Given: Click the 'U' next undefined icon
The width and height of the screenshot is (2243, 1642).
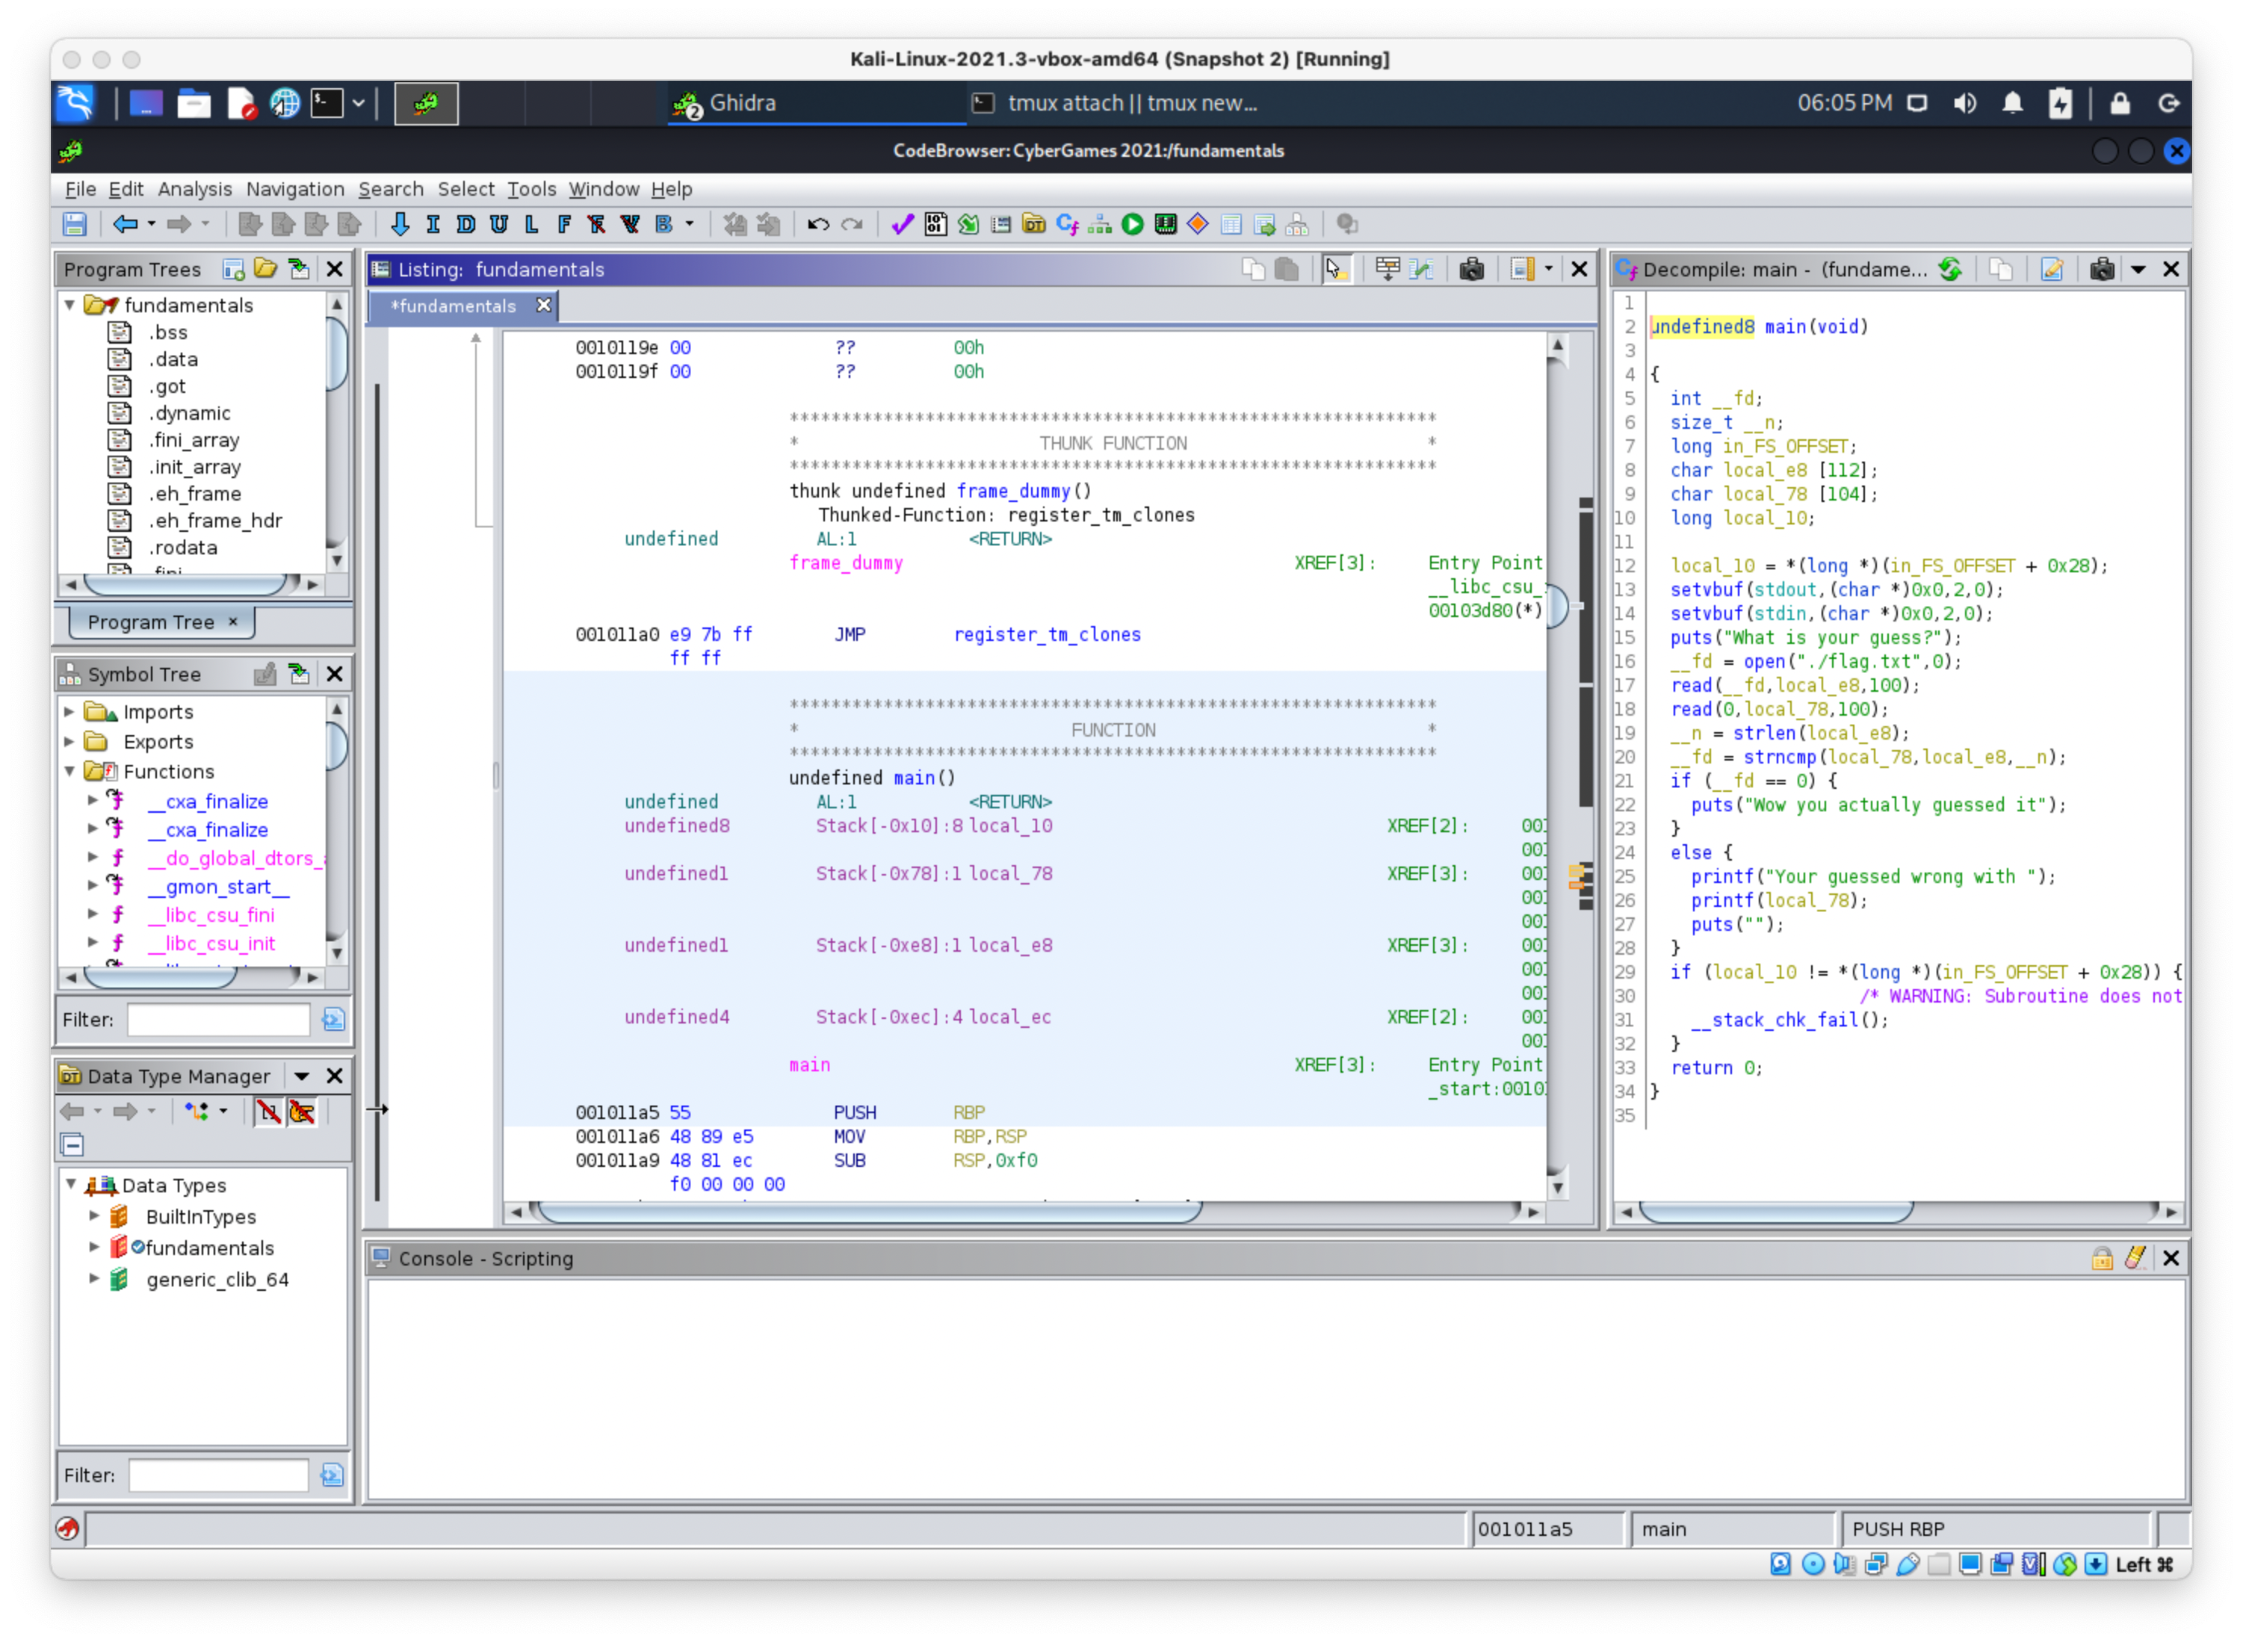Looking at the screenshot, I should click(499, 225).
